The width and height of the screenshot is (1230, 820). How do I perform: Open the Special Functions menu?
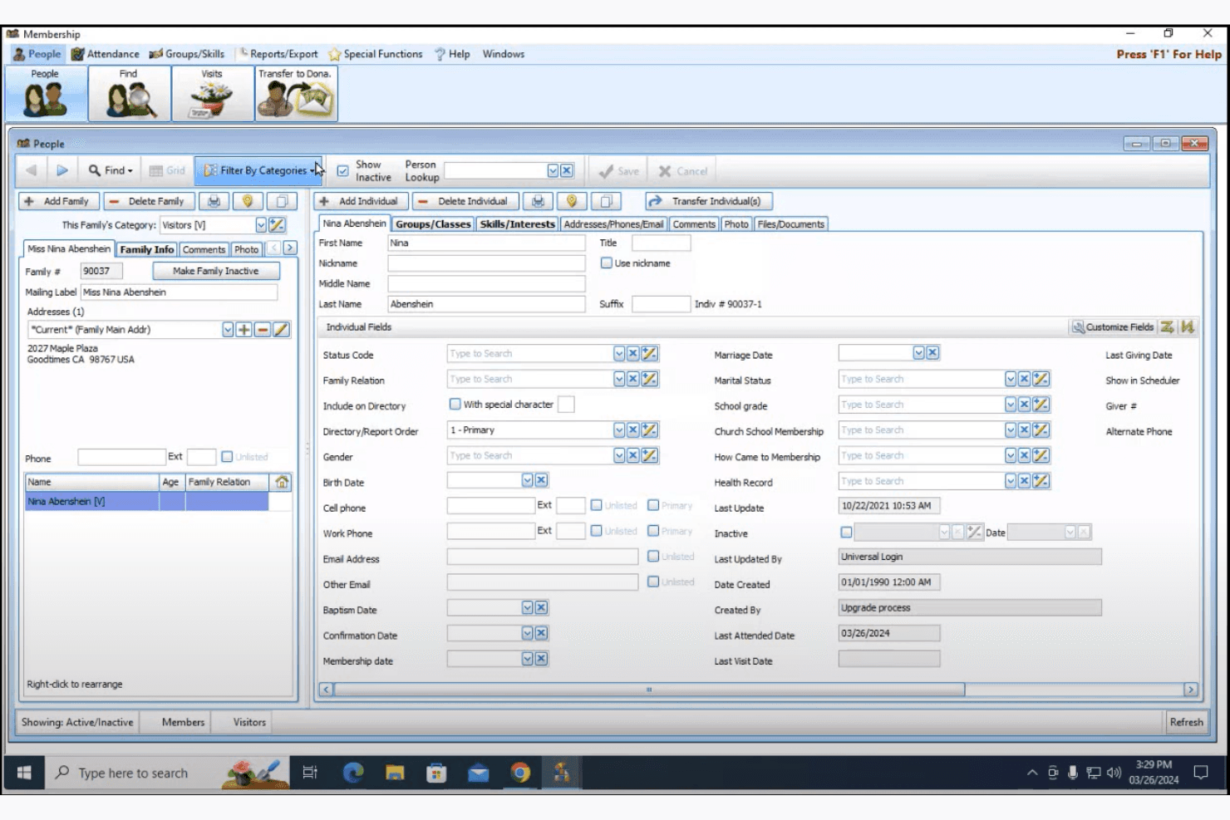[x=376, y=54]
